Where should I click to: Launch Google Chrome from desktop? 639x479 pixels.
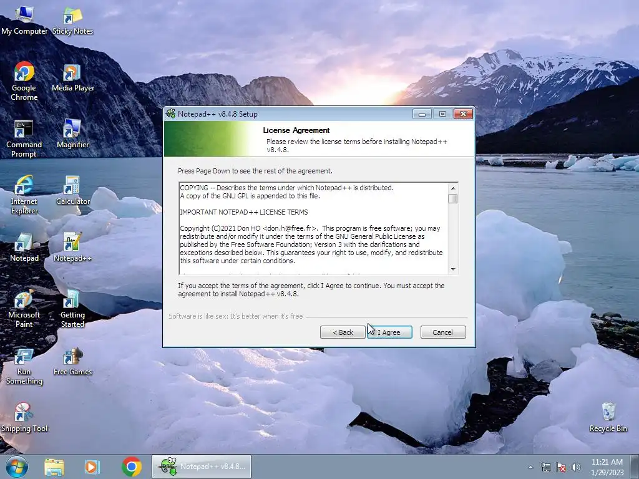click(x=24, y=81)
